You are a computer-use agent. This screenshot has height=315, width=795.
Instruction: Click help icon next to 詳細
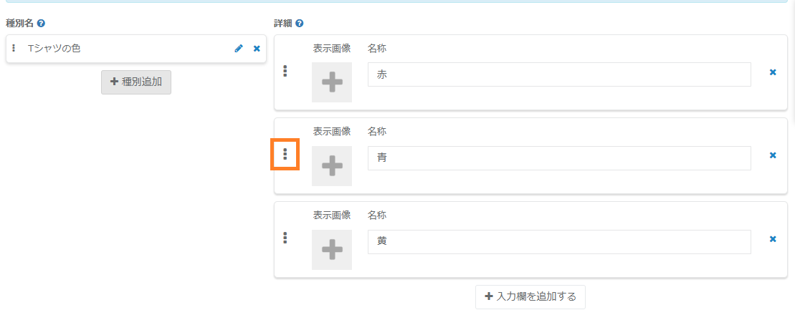(x=299, y=24)
